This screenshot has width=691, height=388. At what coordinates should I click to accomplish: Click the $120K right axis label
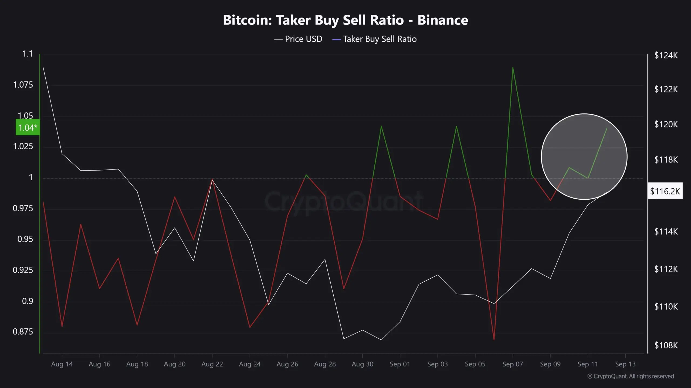(x=666, y=124)
